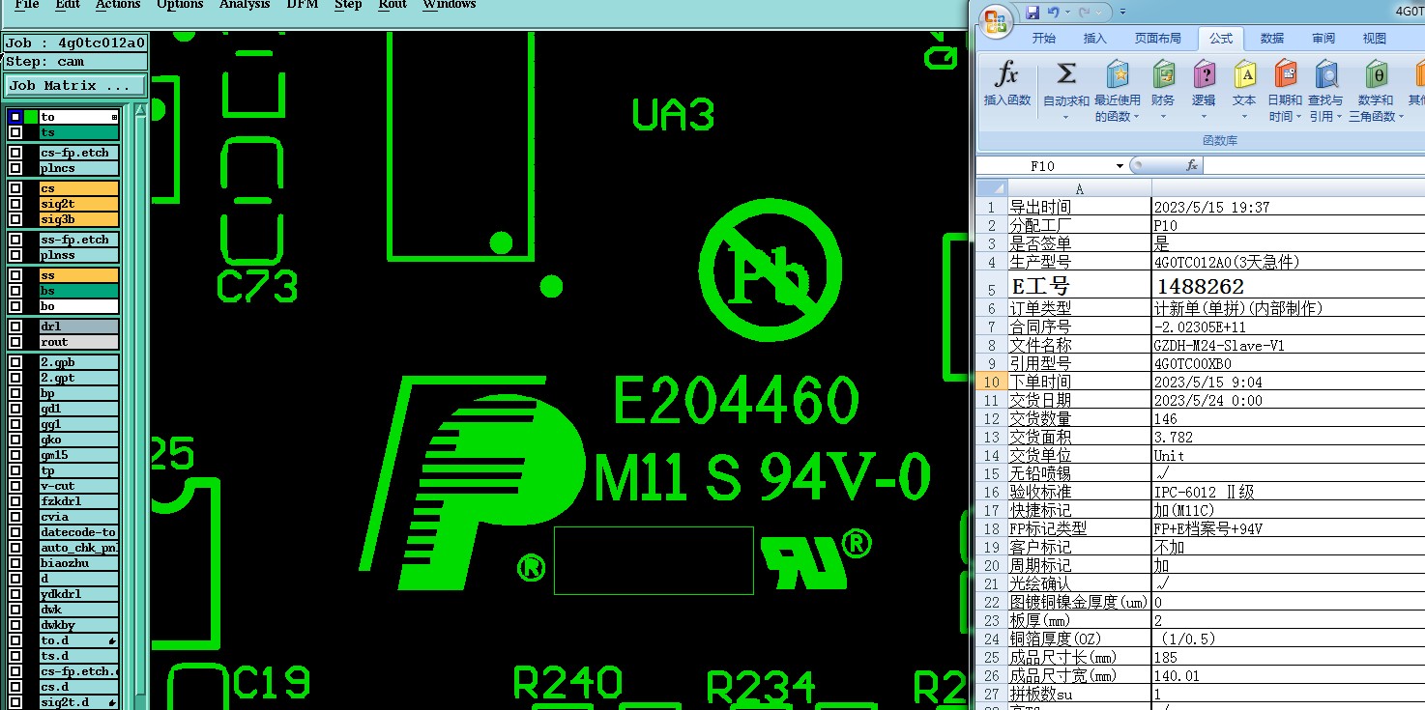
Task: Expand the Text (文本) dropdown arrow
Action: pyautogui.click(x=1244, y=117)
